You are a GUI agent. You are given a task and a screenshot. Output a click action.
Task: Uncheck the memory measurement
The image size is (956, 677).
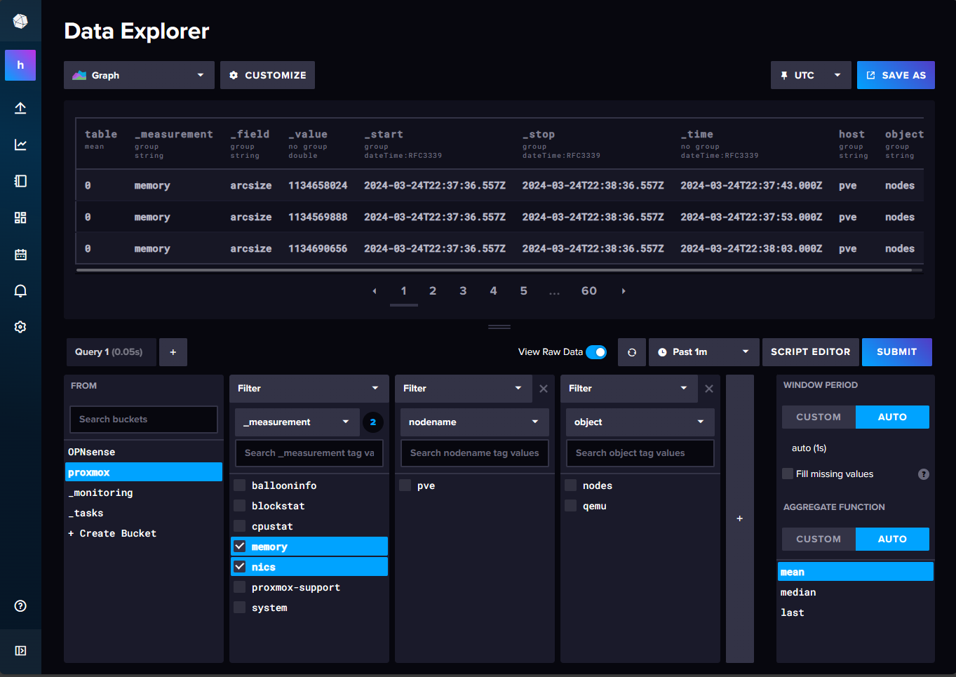240,547
